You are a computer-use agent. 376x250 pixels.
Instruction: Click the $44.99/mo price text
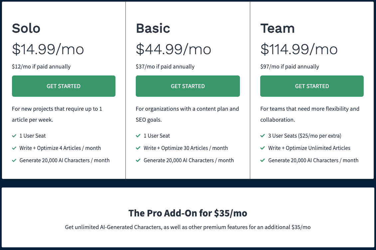173,50
